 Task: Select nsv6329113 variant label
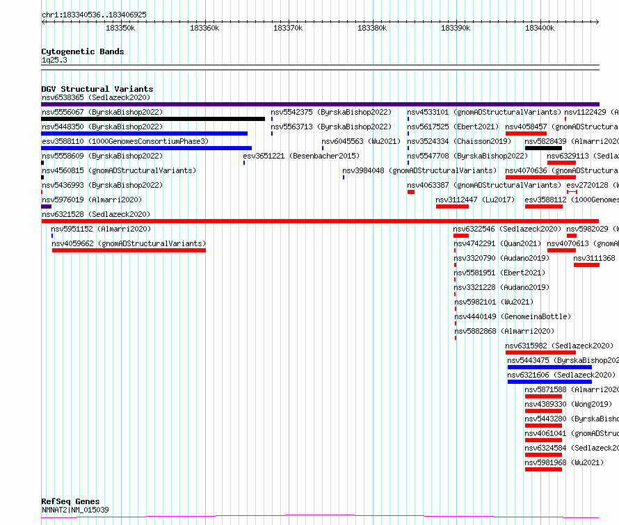point(583,156)
